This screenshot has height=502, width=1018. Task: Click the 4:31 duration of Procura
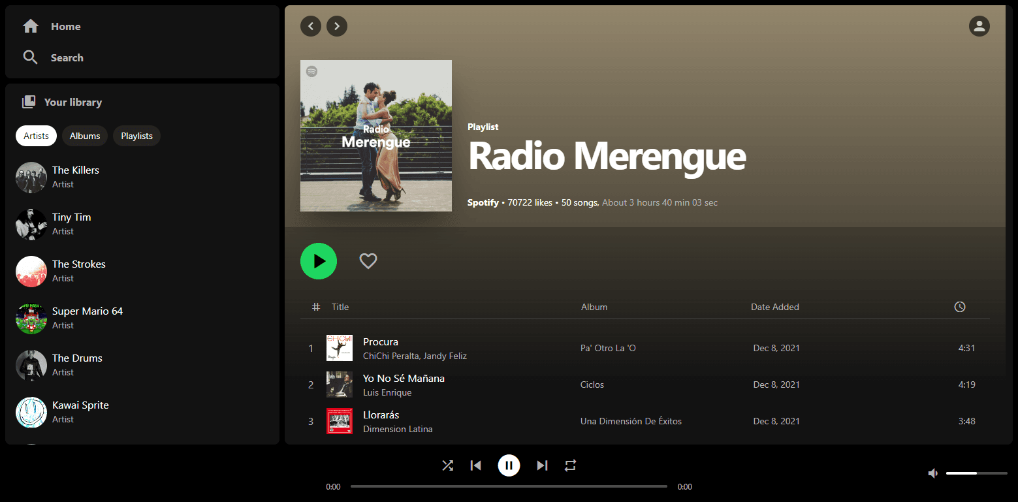pos(966,348)
